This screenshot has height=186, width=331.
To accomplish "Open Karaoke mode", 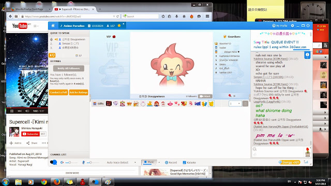I will click(189, 162).
